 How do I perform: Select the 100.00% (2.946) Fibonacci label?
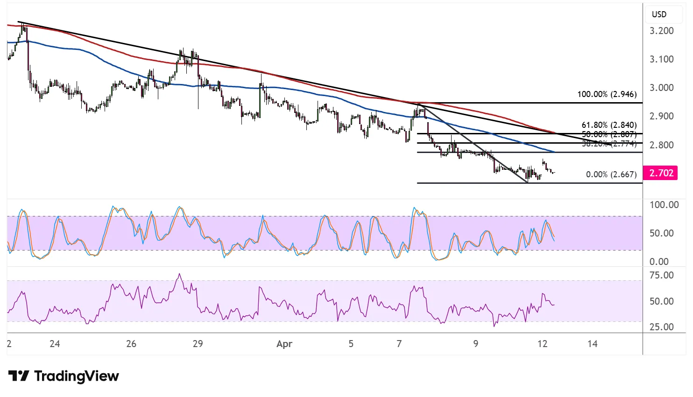[x=607, y=94]
